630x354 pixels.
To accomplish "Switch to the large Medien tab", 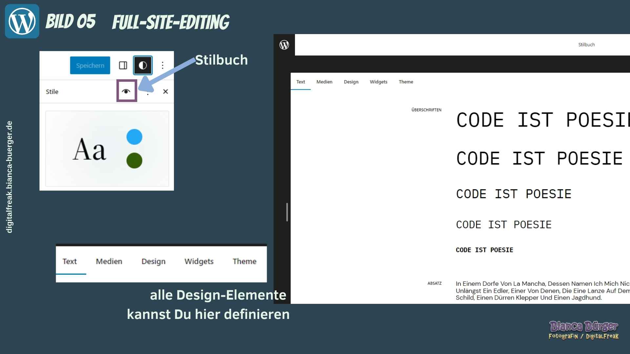I will coord(109,261).
